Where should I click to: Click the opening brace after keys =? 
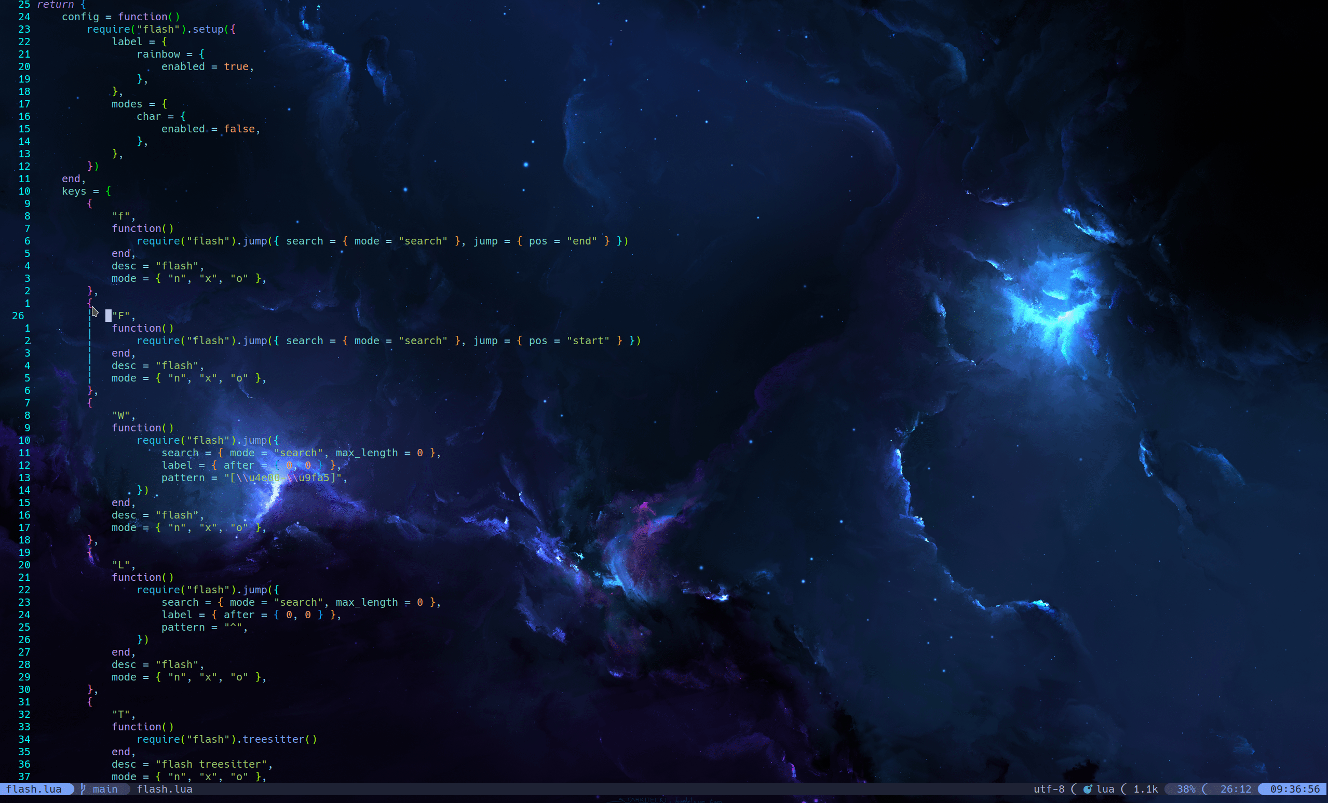109,192
